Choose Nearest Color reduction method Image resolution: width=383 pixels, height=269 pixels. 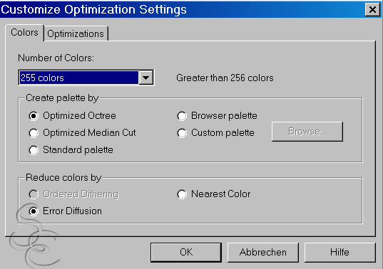click(182, 194)
